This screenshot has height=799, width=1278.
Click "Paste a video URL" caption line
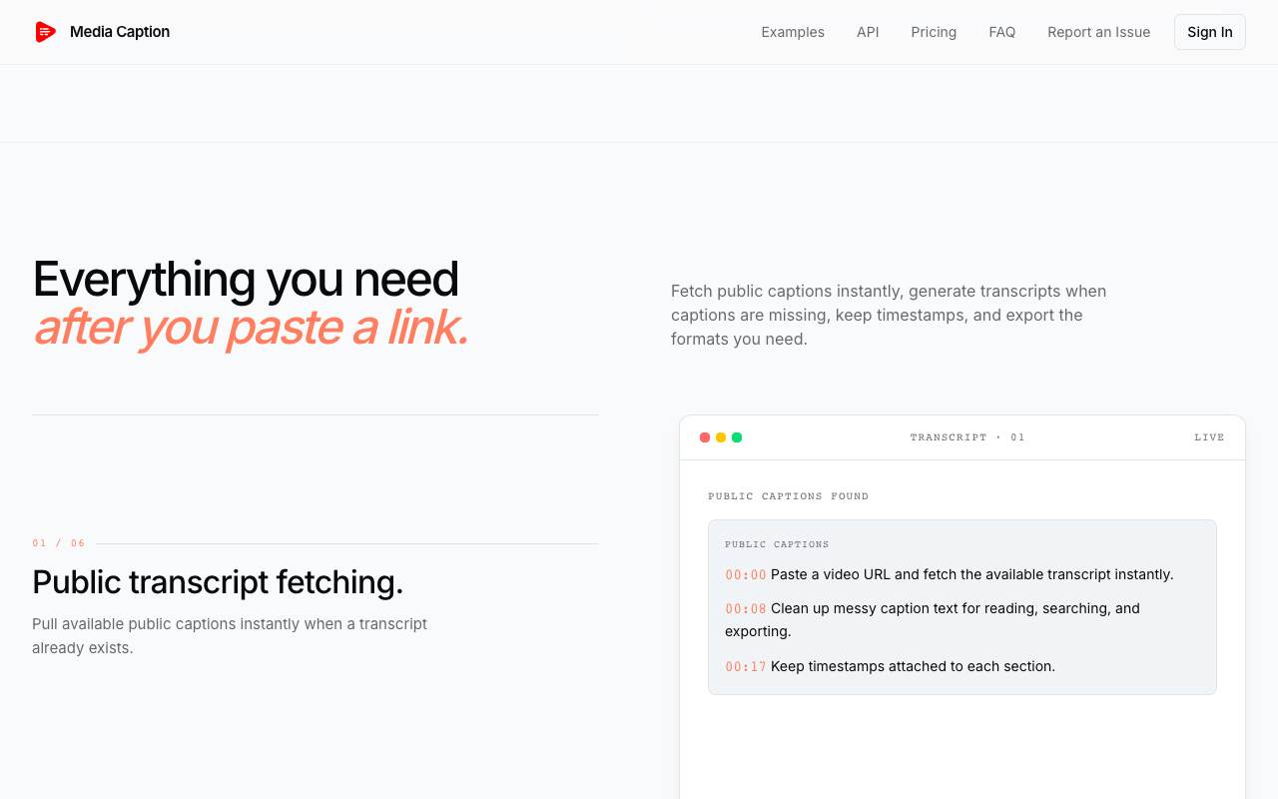tap(972, 574)
